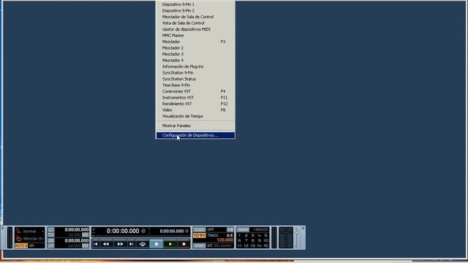This screenshot has width=468, height=263.
Task: Click the Stop transport button
Action: [156, 244]
